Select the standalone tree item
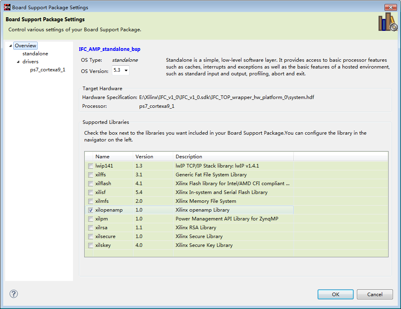The image size is (401, 309). (35, 54)
